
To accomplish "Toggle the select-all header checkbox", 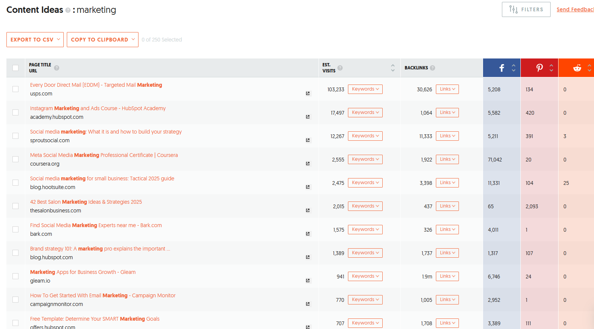I will tap(15, 68).
